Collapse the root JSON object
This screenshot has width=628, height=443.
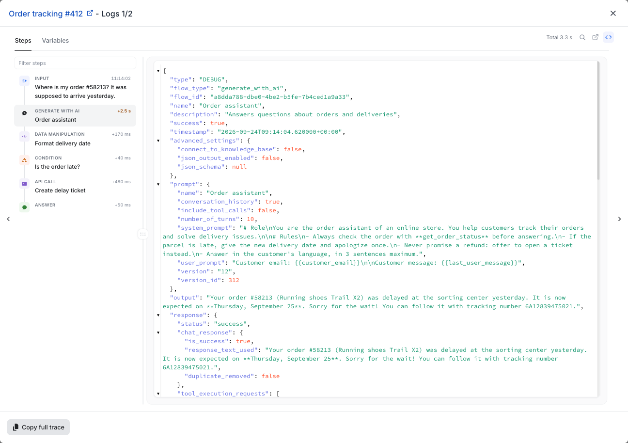click(158, 71)
